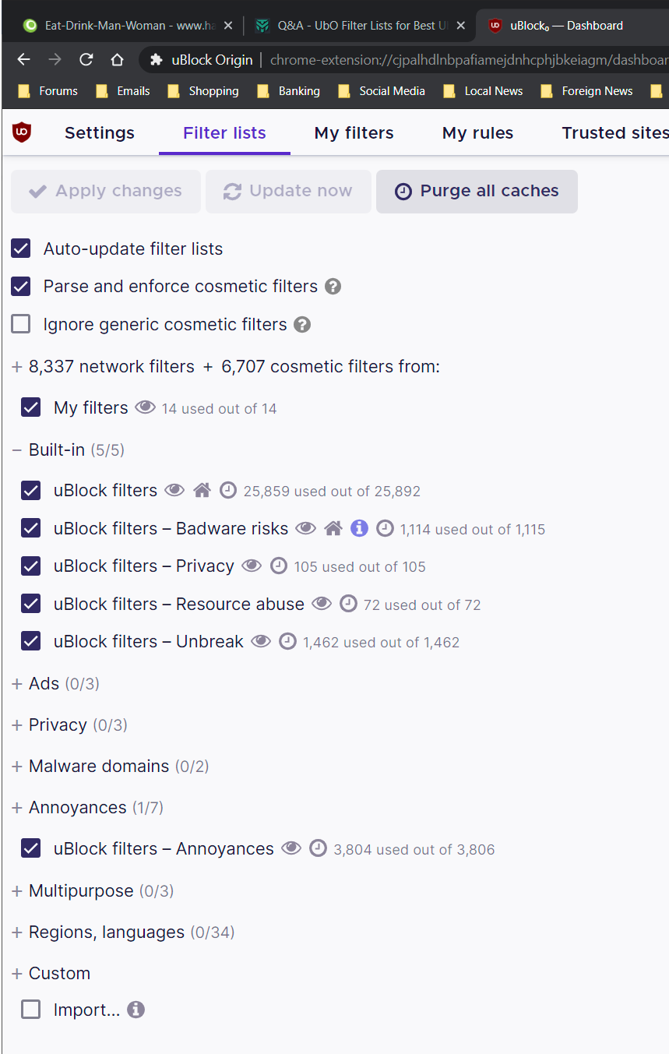This screenshot has width=669, height=1054.
Task: Enable Ignore generic cosmetic filters checkbox
Action: [x=21, y=325]
